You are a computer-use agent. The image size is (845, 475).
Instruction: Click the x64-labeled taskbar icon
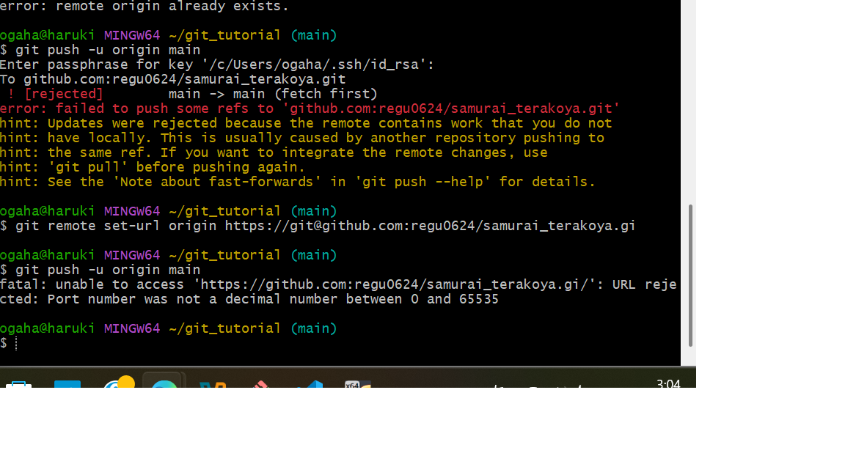click(358, 383)
